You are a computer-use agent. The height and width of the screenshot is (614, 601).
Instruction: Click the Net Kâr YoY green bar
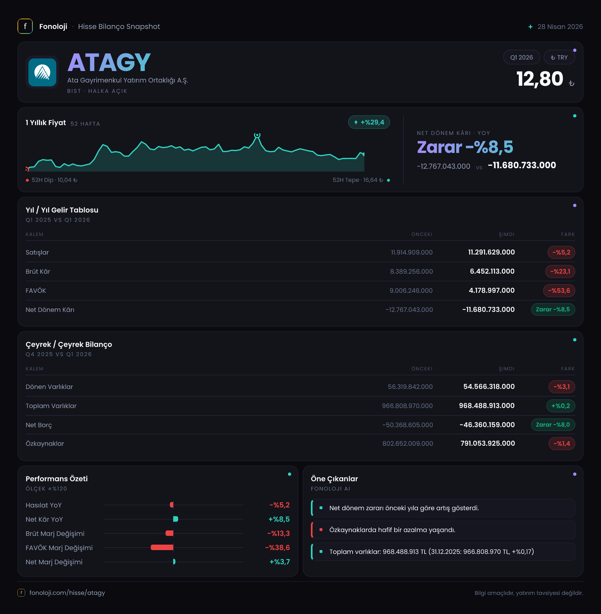(175, 519)
